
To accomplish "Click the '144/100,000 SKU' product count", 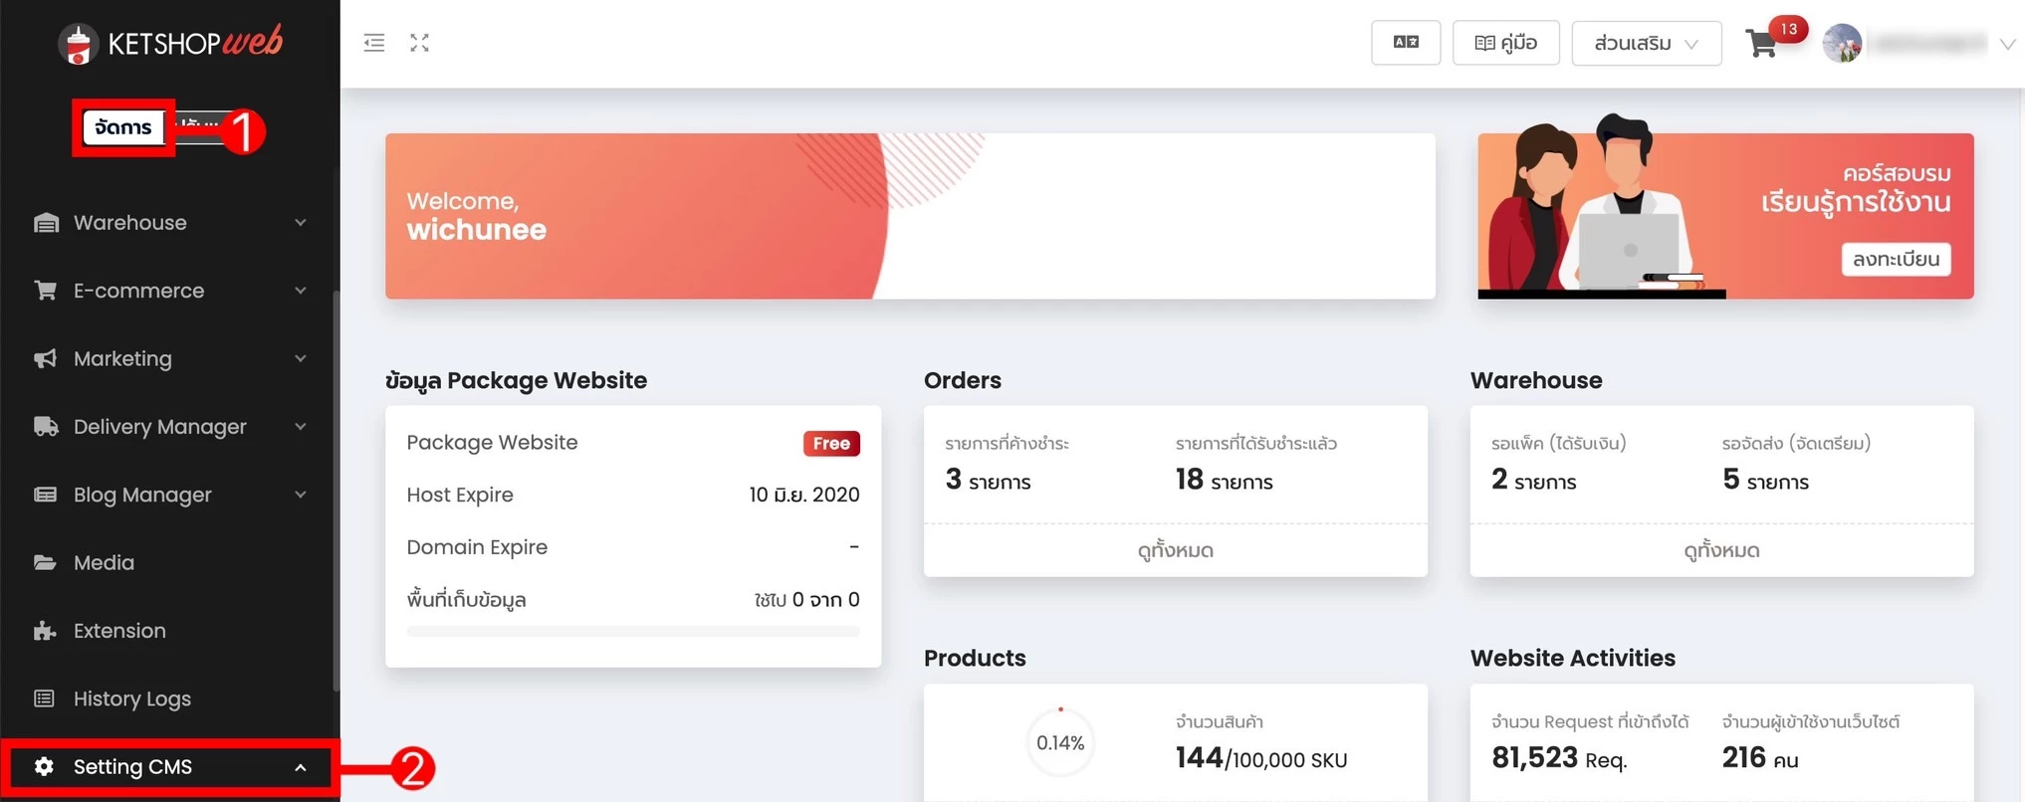I will click(x=1261, y=758).
